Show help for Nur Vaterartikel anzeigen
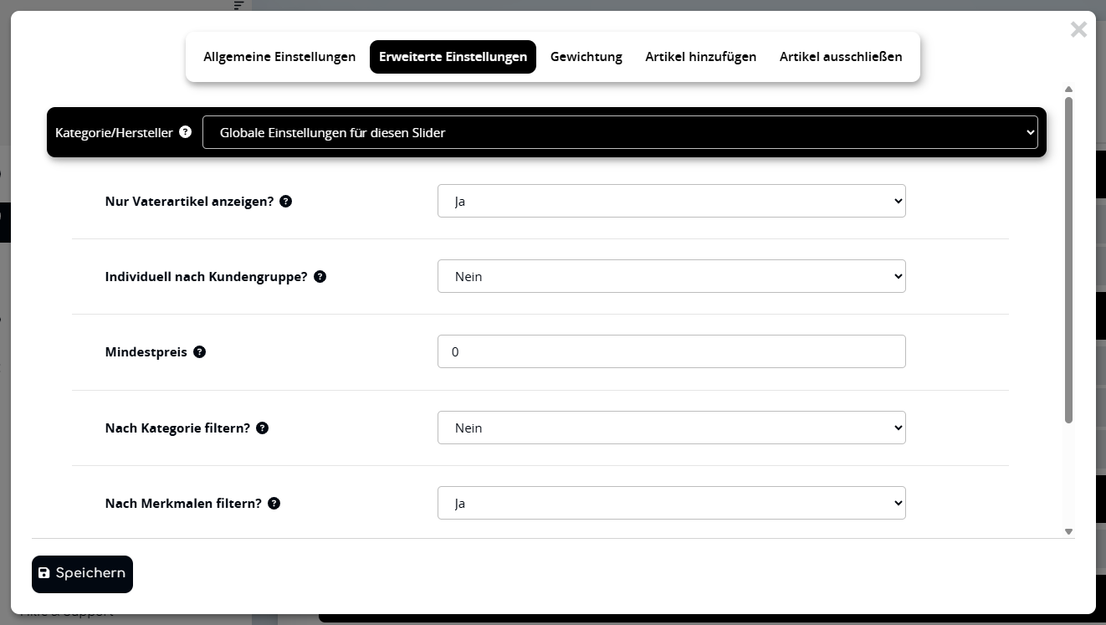This screenshot has width=1106, height=625. click(x=286, y=202)
